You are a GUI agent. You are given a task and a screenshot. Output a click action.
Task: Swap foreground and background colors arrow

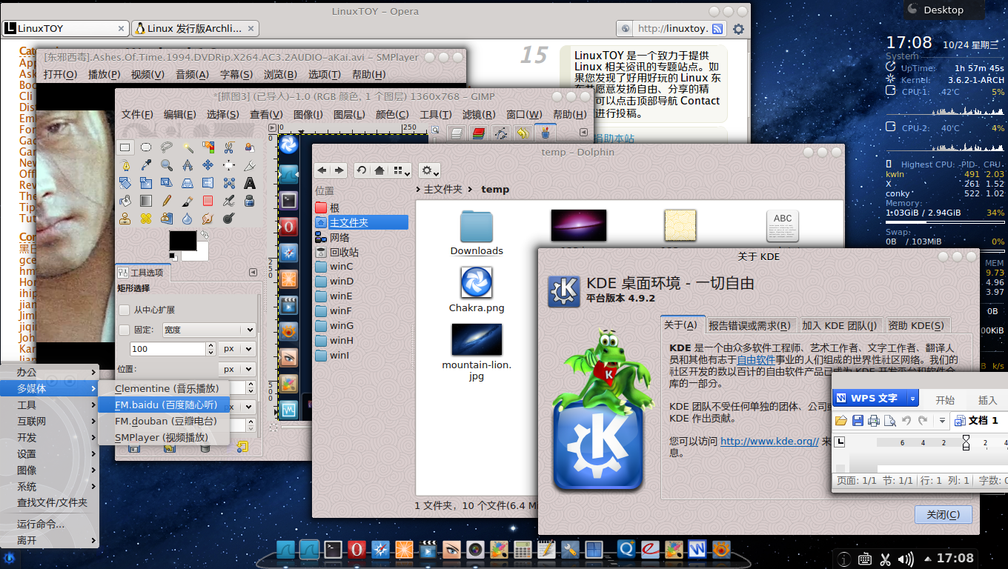click(x=204, y=235)
